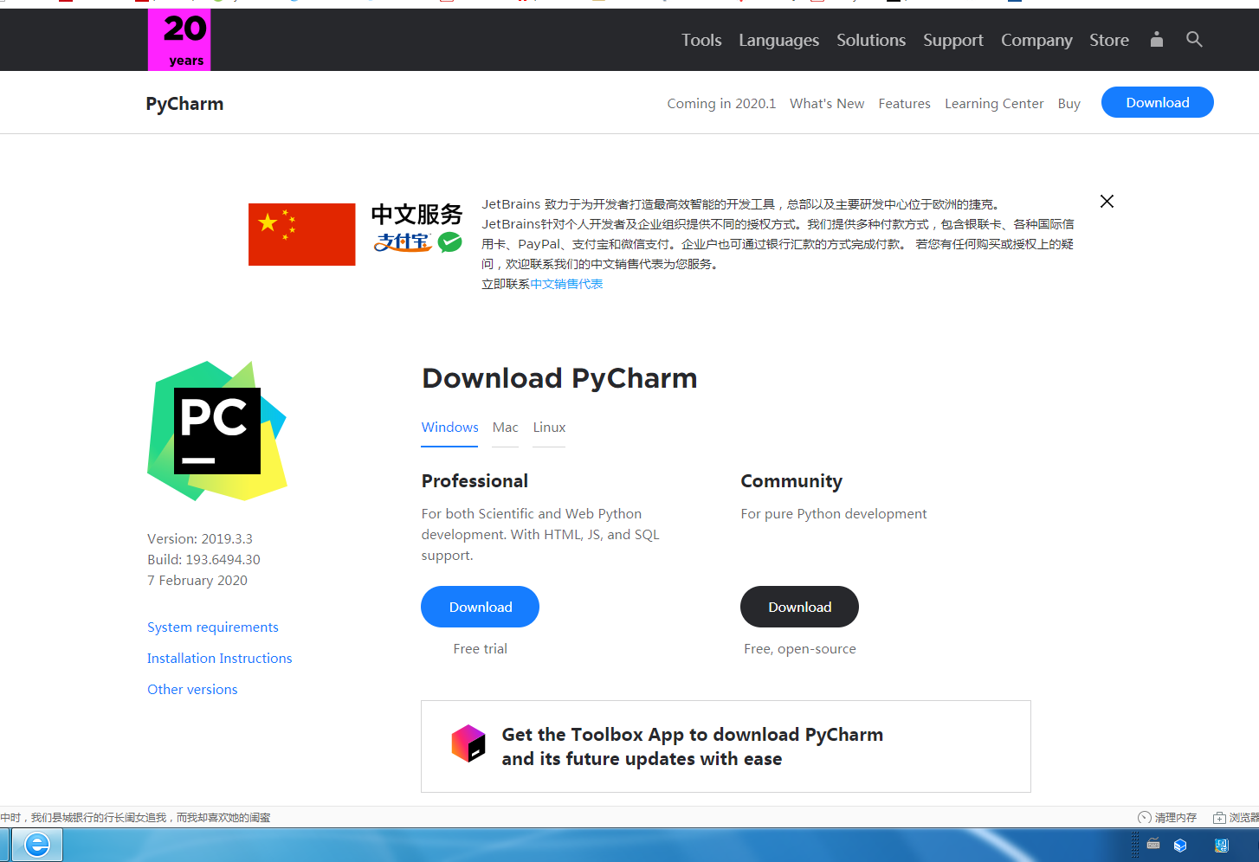Switch to the Mac tab
This screenshot has width=1259, height=862.
coord(506,428)
